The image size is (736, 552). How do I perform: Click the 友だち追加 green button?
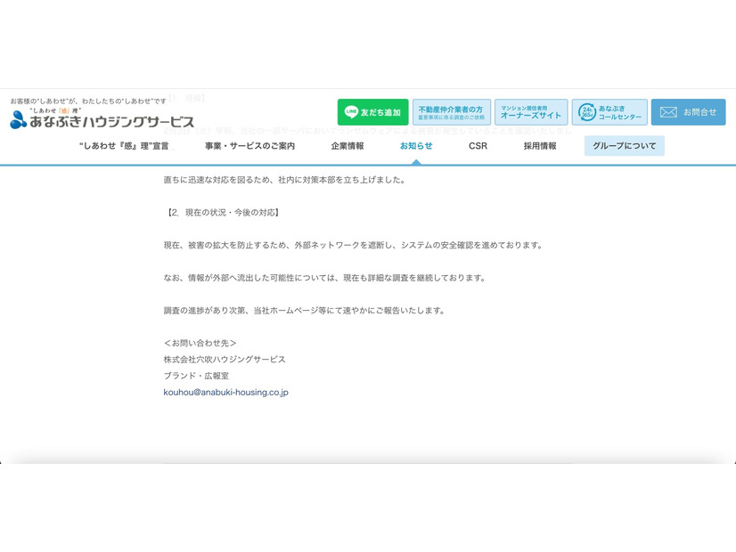(374, 111)
